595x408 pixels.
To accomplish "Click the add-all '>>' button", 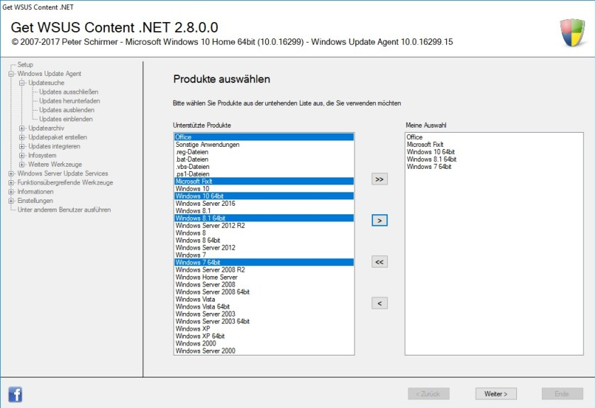I will click(x=379, y=179).
